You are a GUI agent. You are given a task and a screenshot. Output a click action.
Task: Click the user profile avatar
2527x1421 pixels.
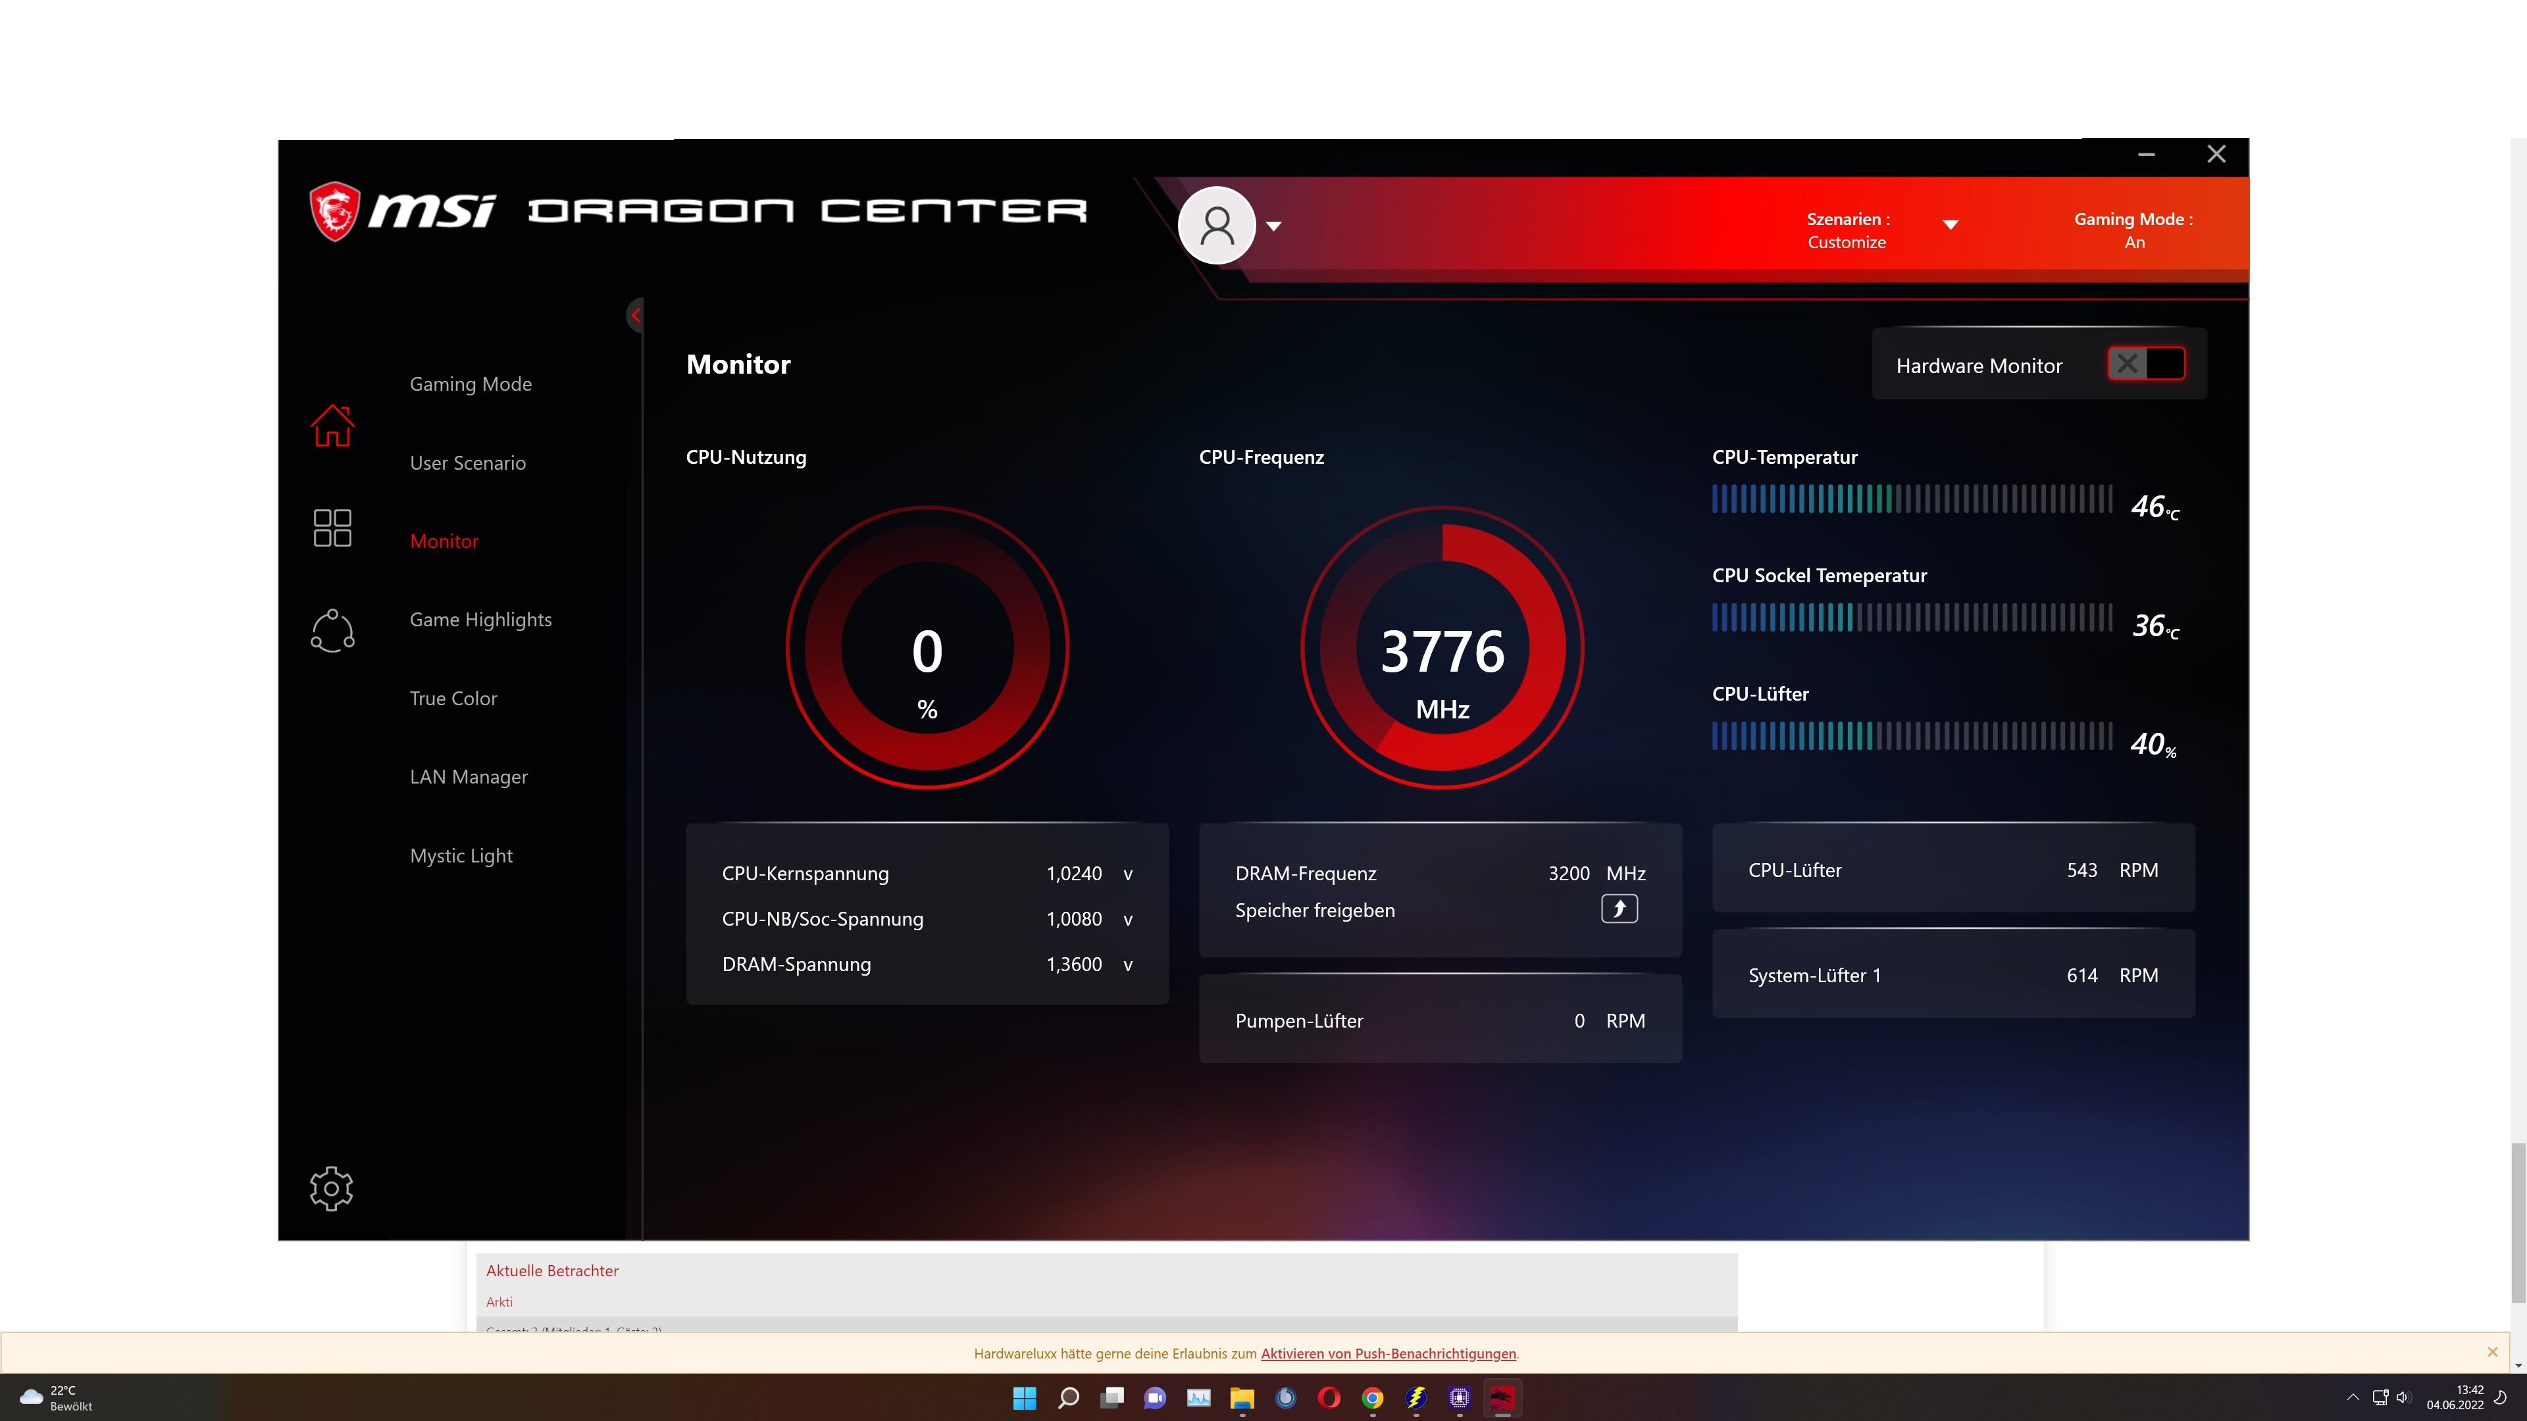[x=1216, y=226]
